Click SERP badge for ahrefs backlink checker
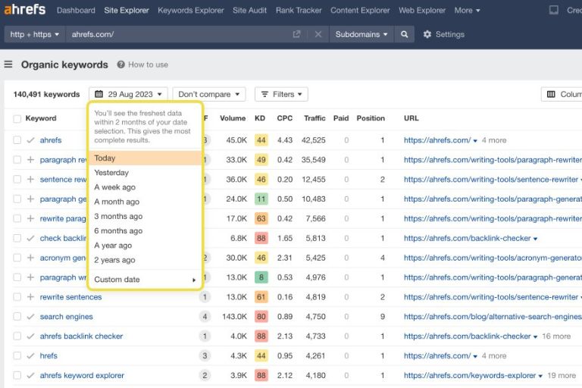Viewport: 582px width, 388px height. tap(205, 336)
